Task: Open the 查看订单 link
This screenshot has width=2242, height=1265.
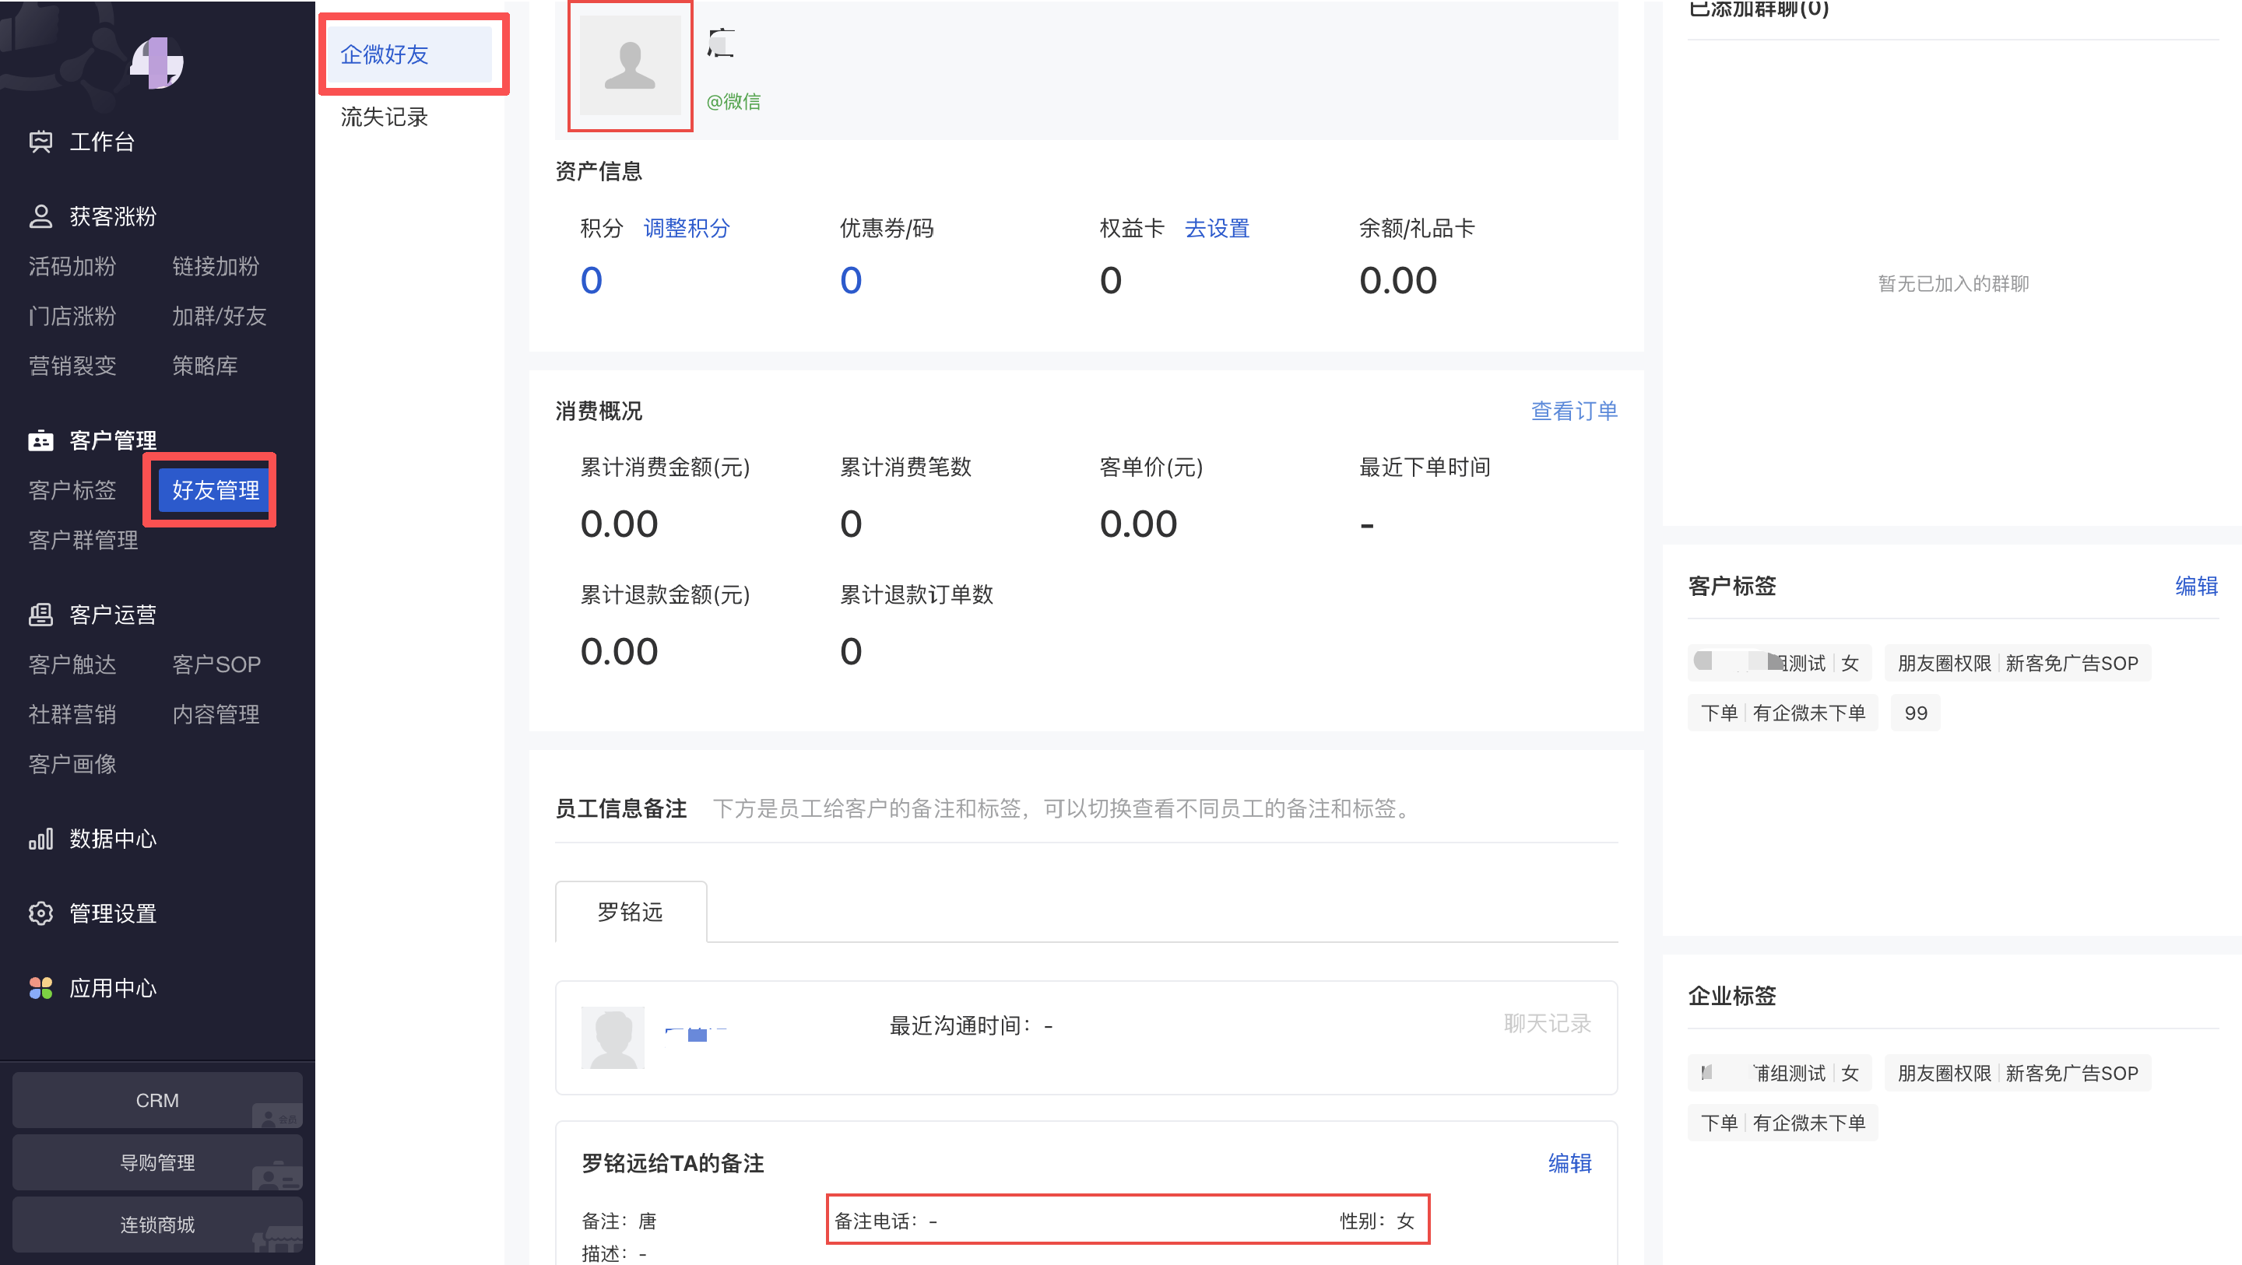Action: (1573, 411)
